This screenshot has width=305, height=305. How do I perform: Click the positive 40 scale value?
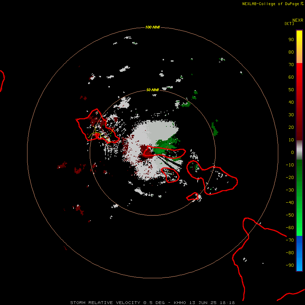[291, 102]
